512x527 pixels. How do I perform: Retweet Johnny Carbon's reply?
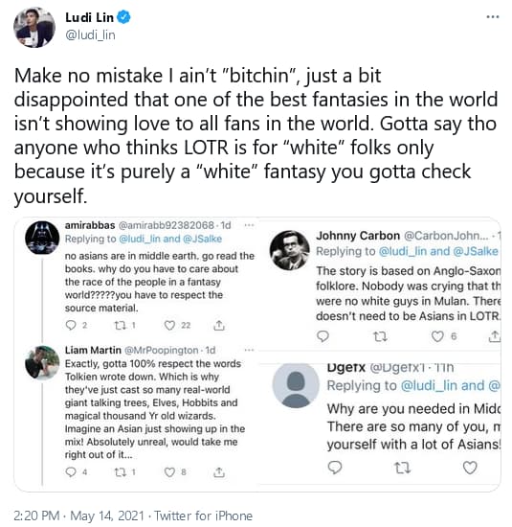(380, 336)
